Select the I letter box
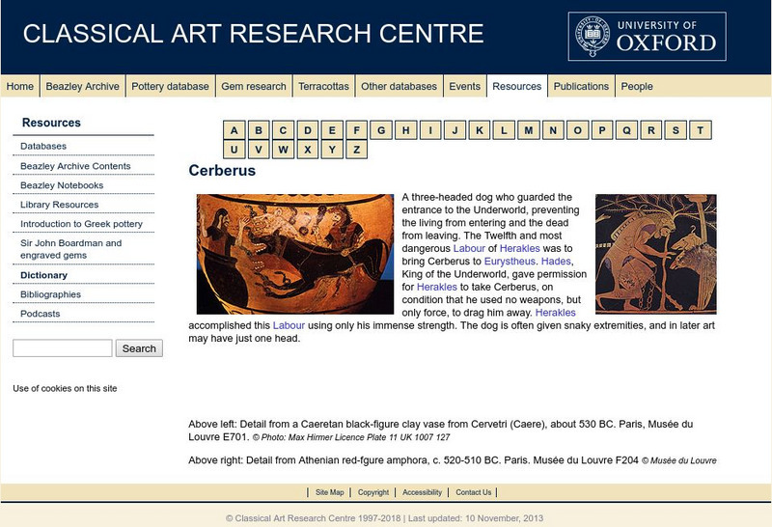This screenshot has height=527, width=772. pos(430,130)
